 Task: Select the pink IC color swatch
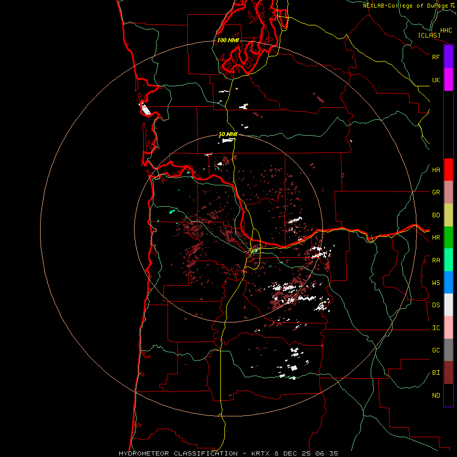point(448,328)
